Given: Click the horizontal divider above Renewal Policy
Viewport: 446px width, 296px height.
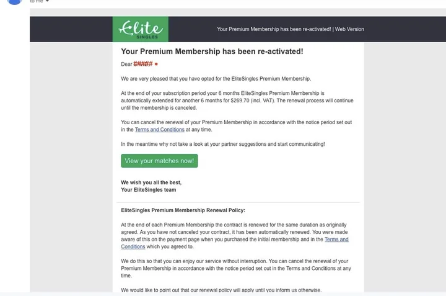Looking at the screenshot, I should tap(238, 202).
